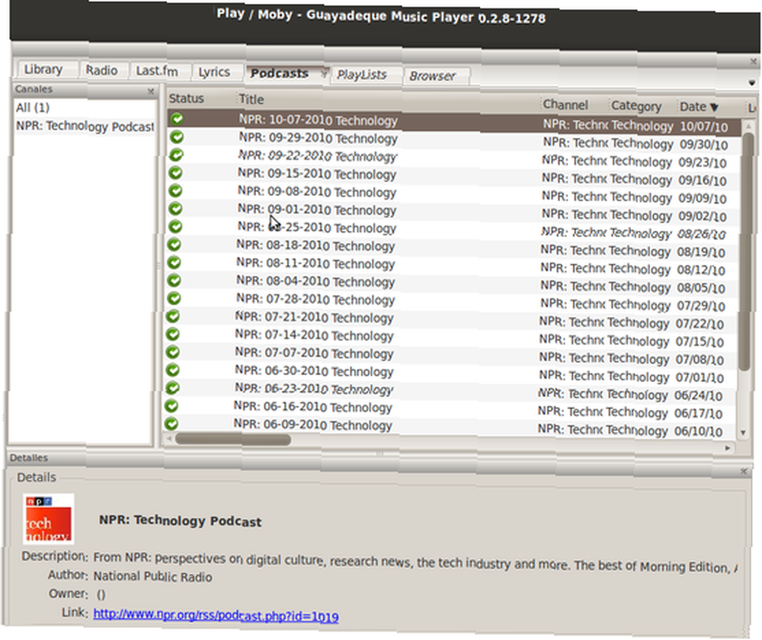Image resolution: width=762 pixels, height=640 pixels.
Task: Click author text National Public Radio
Action: [x=152, y=577]
